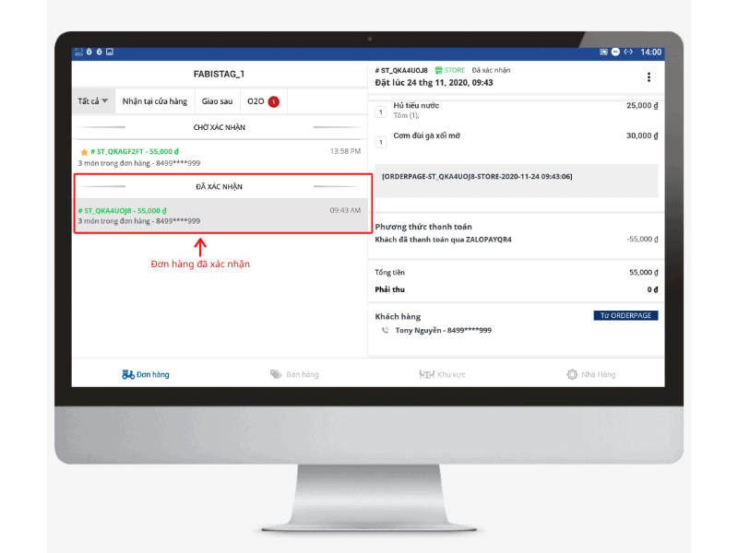Viewport: 738px width, 553px height.
Task: Click the Nhà Hàng gear icon
Action: pos(572,374)
